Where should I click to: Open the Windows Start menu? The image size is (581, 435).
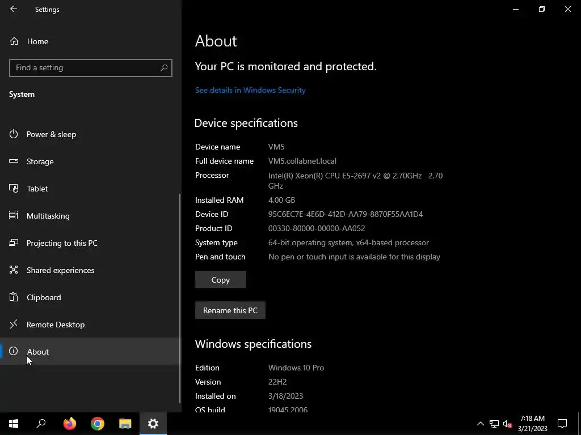click(x=14, y=424)
